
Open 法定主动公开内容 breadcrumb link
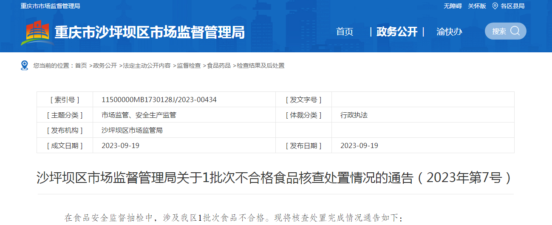[x=147, y=66]
